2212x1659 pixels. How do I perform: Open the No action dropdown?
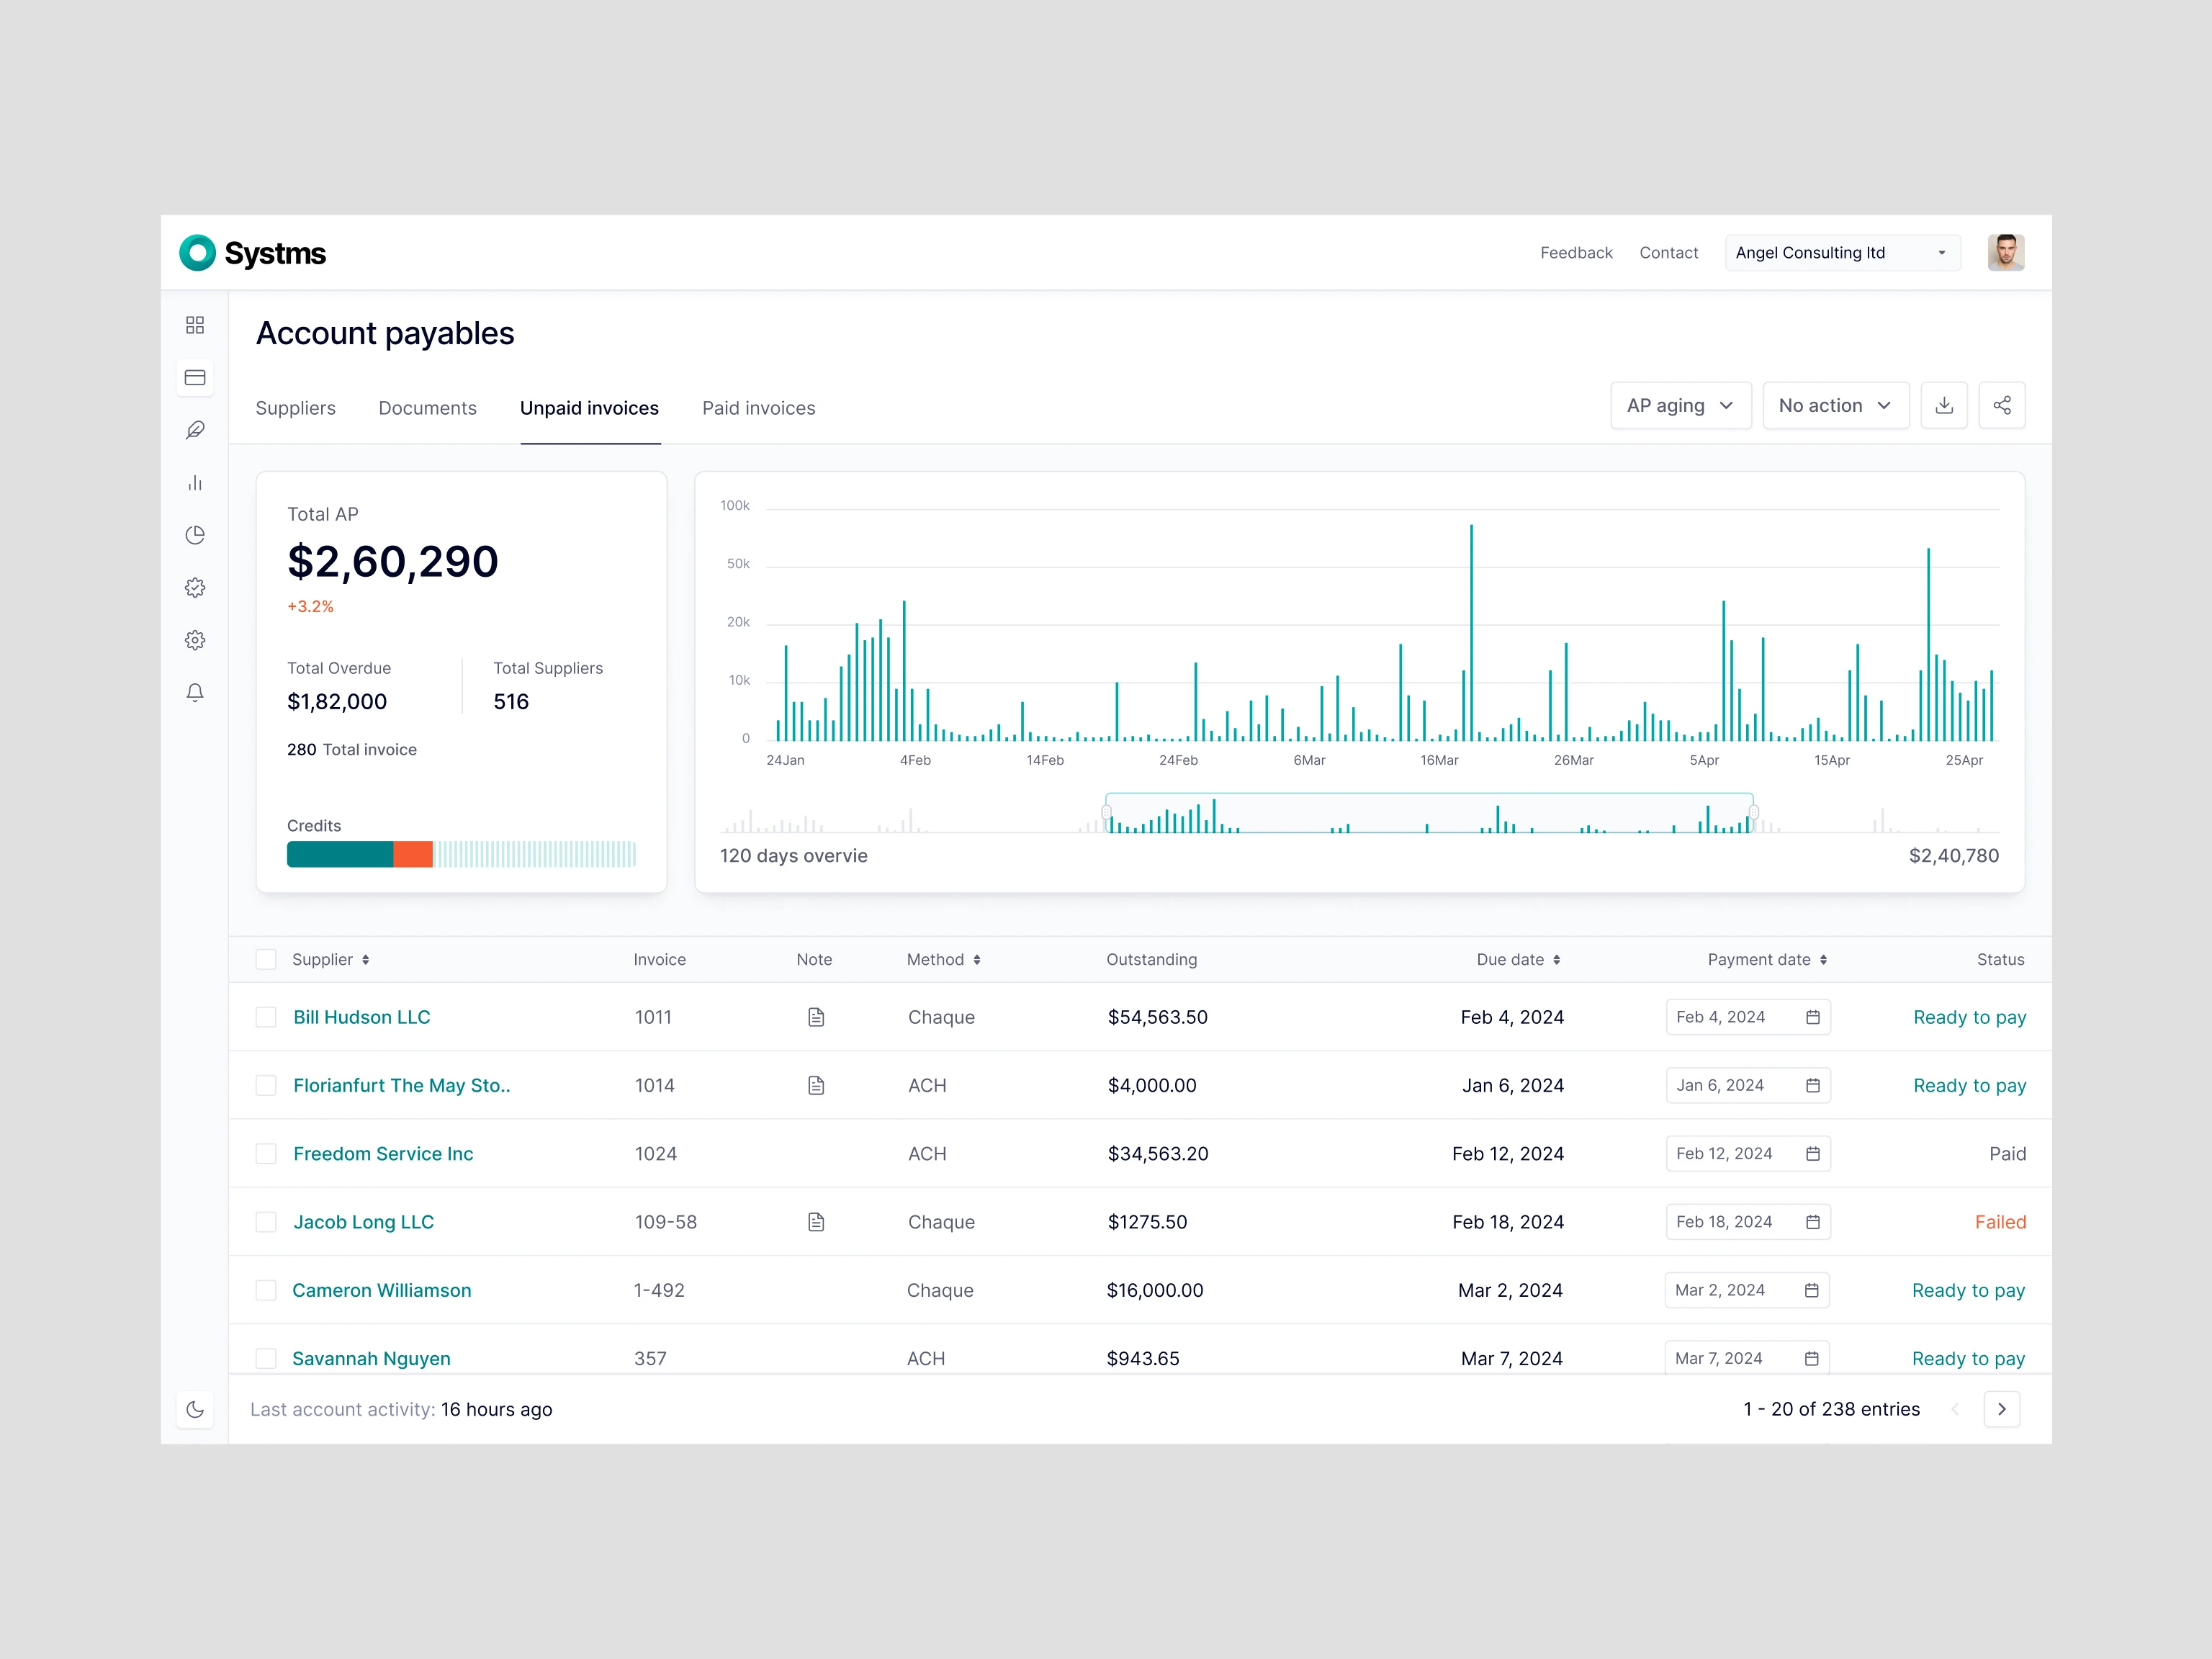point(1835,405)
